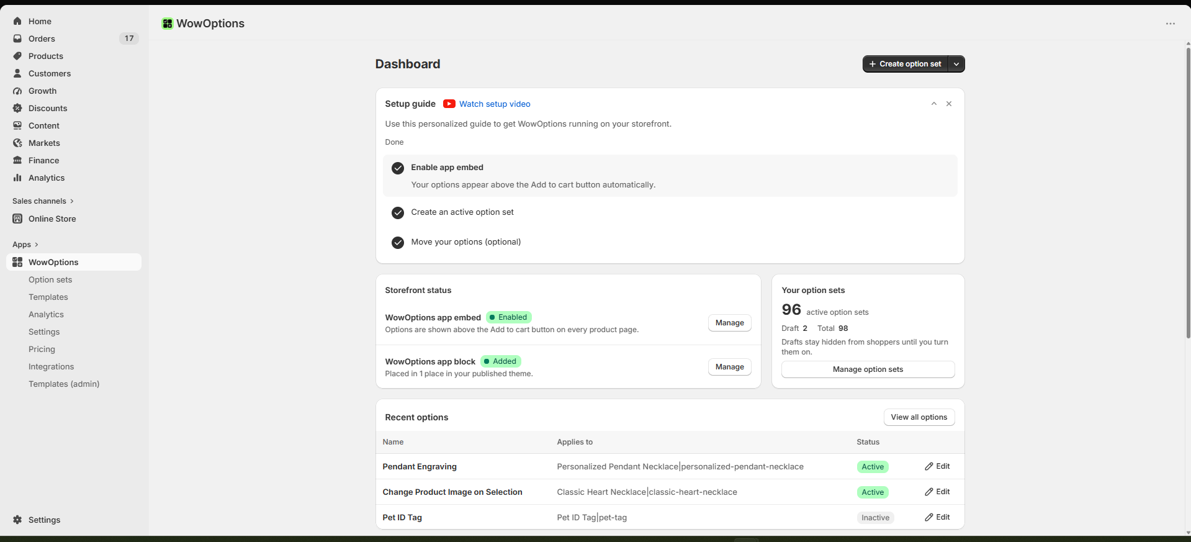
Task: Click the Create option set button
Action: click(906, 64)
